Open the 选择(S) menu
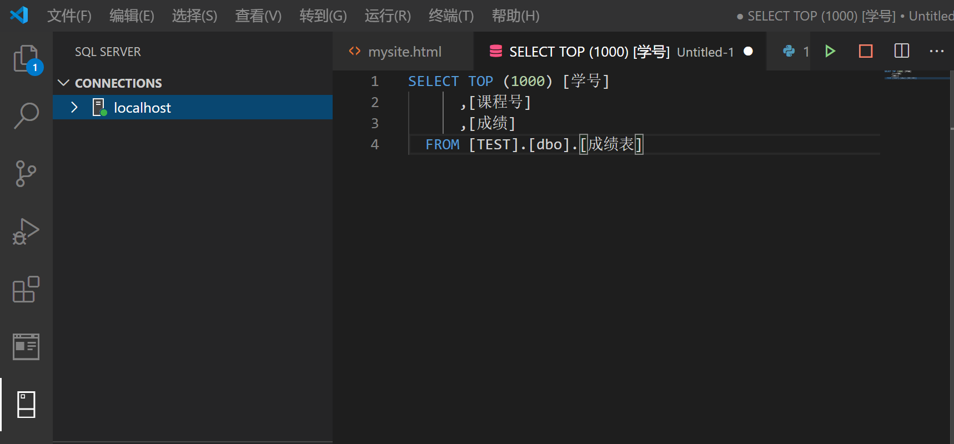 [x=194, y=16]
